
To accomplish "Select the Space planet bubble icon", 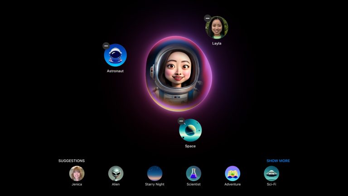I will pyautogui.click(x=191, y=131).
